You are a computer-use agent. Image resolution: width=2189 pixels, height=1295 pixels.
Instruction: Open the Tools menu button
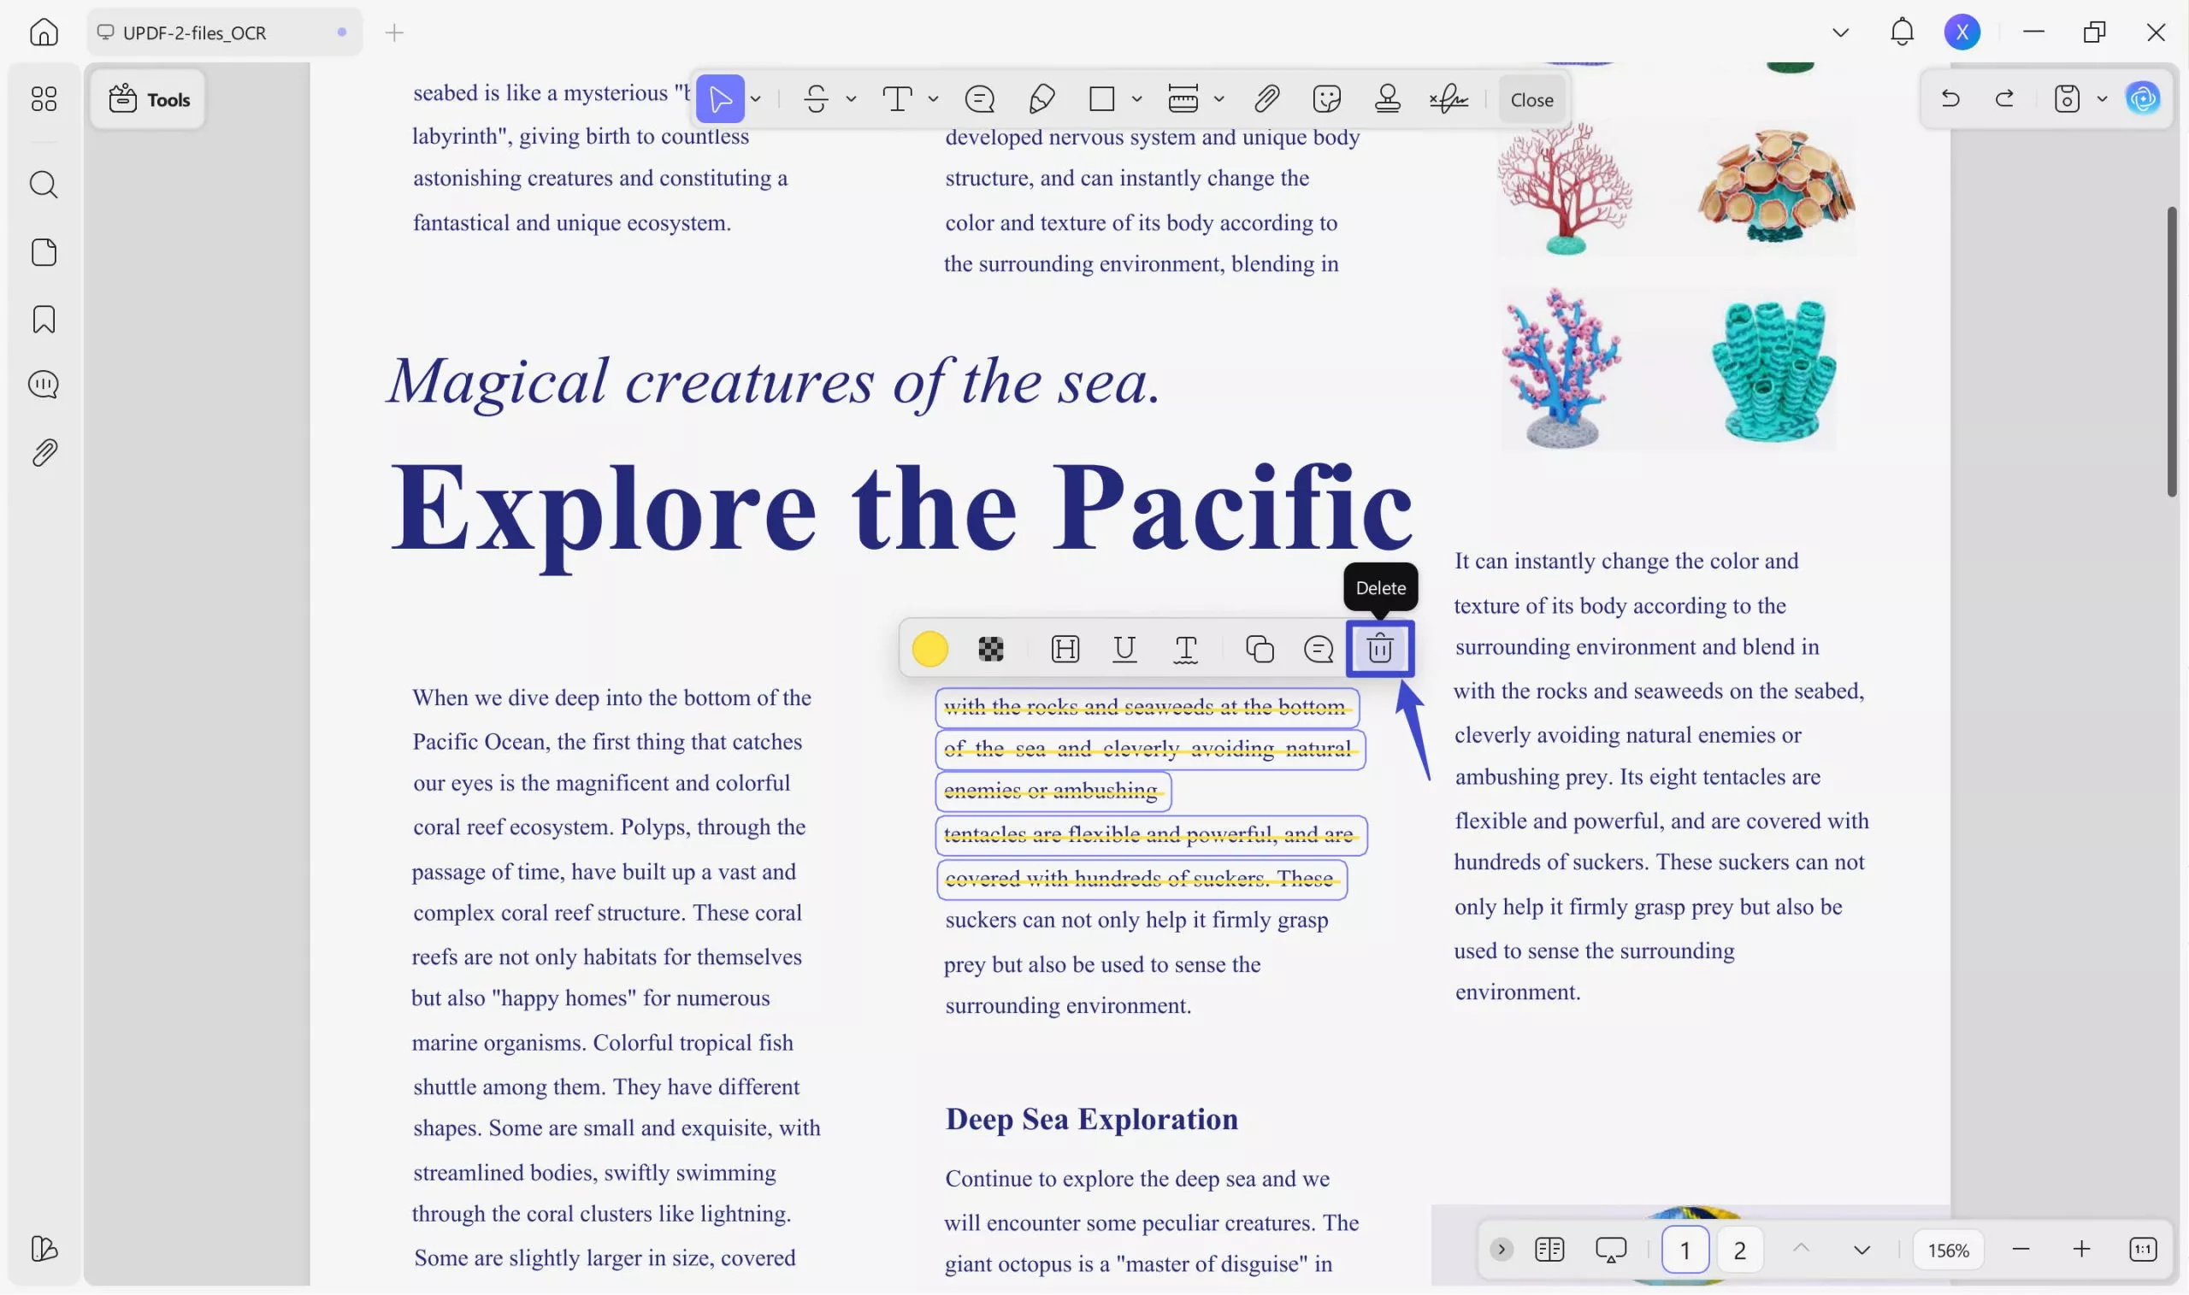point(149,99)
